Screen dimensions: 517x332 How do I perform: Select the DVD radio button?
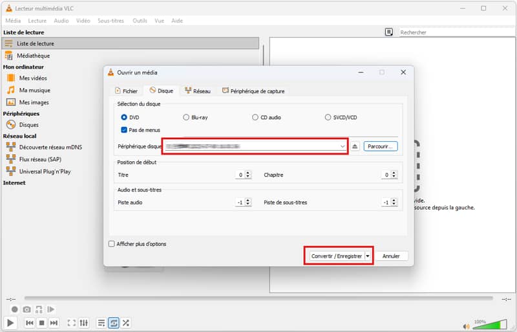click(x=124, y=117)
